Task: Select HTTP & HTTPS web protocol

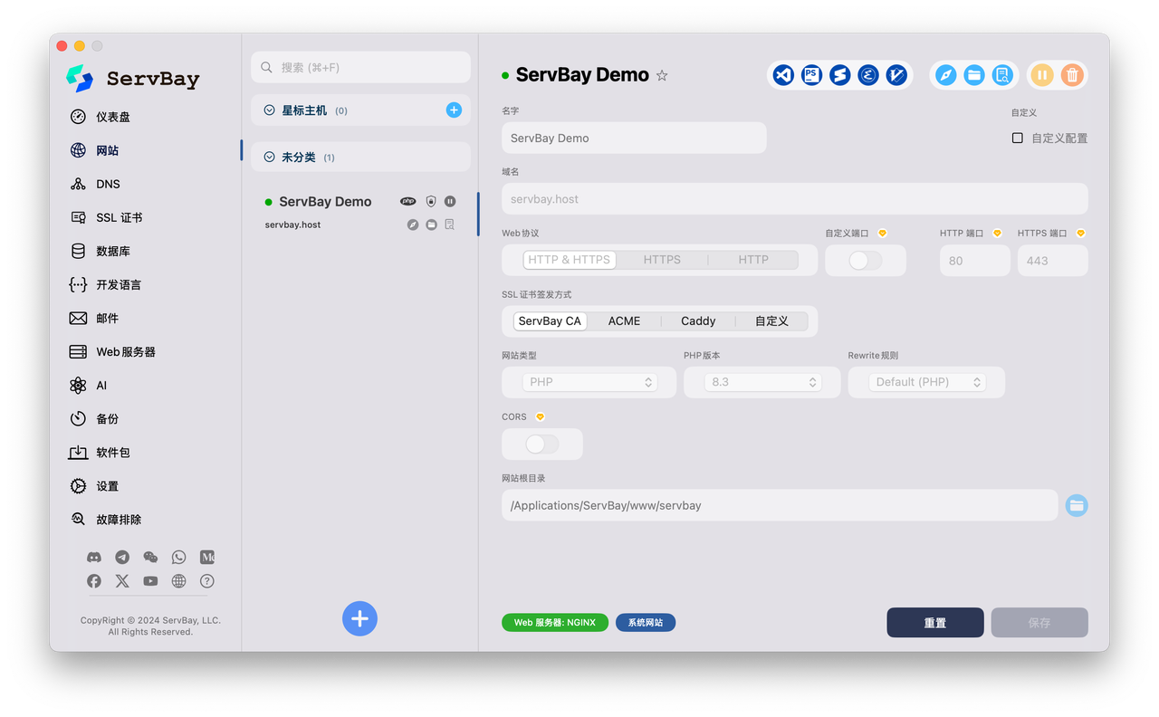Action: pos(570,260)
